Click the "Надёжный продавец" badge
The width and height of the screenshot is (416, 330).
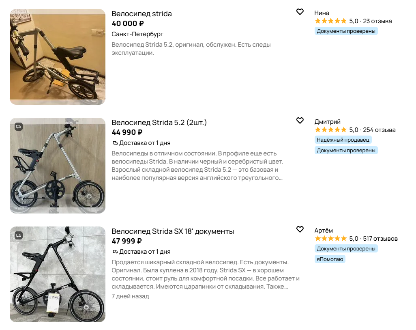(x=343, y=140)
